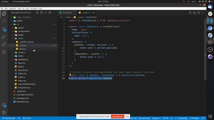Refresh the Explorer file tree

click(45, 13)
